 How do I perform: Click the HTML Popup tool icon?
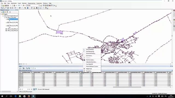pyautogui.click(x=32, y=8)
